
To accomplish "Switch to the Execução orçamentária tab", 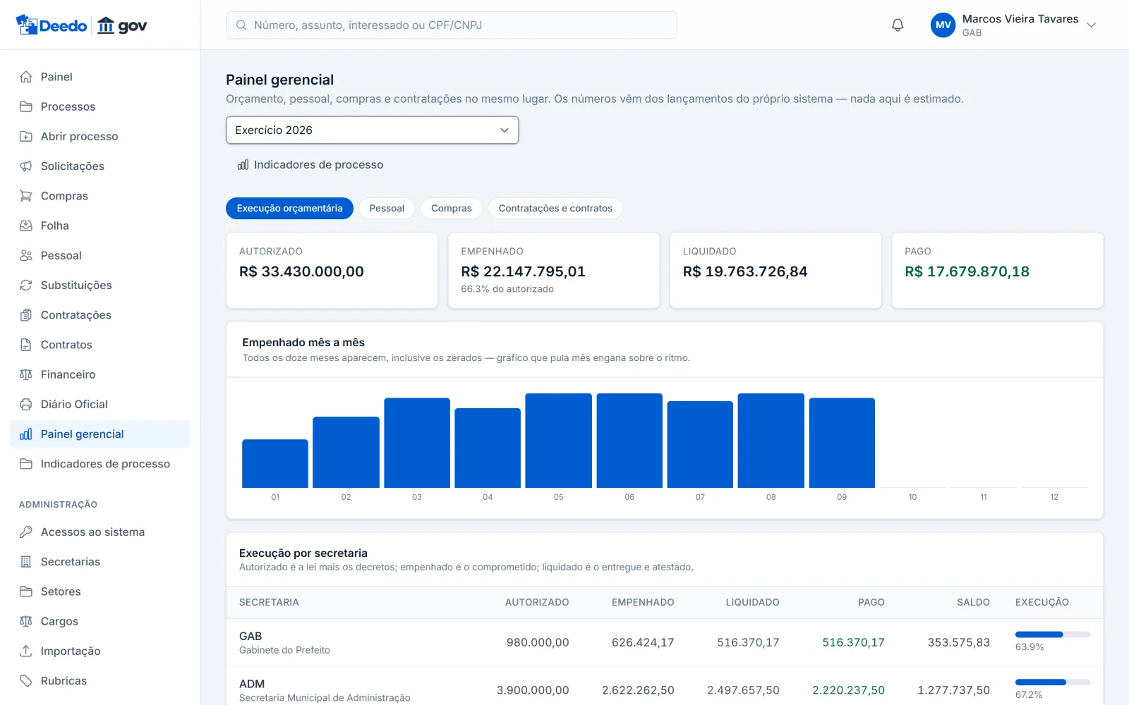I will click(x=289, y=209).
